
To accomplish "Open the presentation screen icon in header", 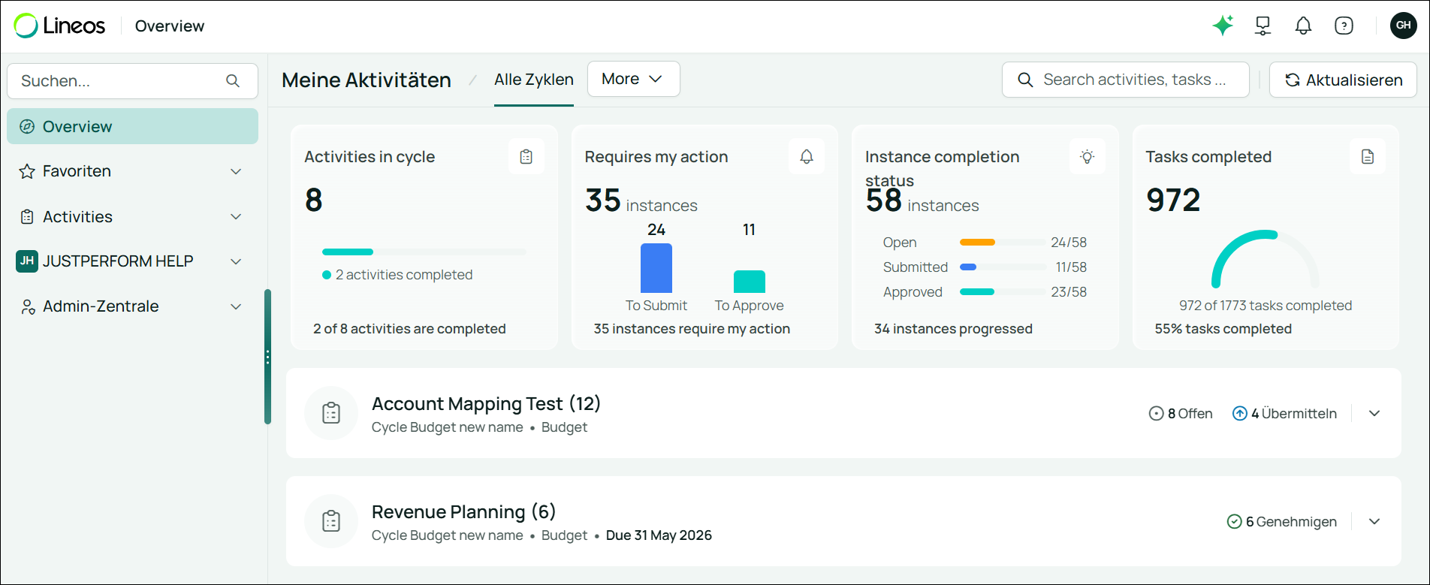I will point(1263,26).
